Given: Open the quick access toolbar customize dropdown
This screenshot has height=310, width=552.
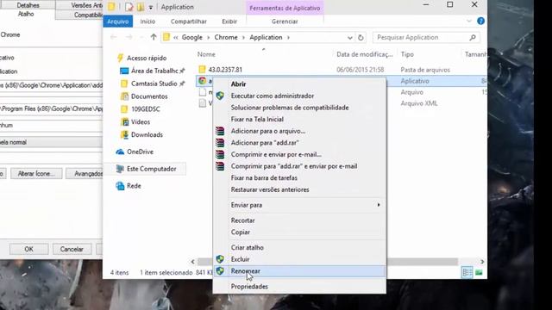Looking at the screenshot, I should coord(151,7).
